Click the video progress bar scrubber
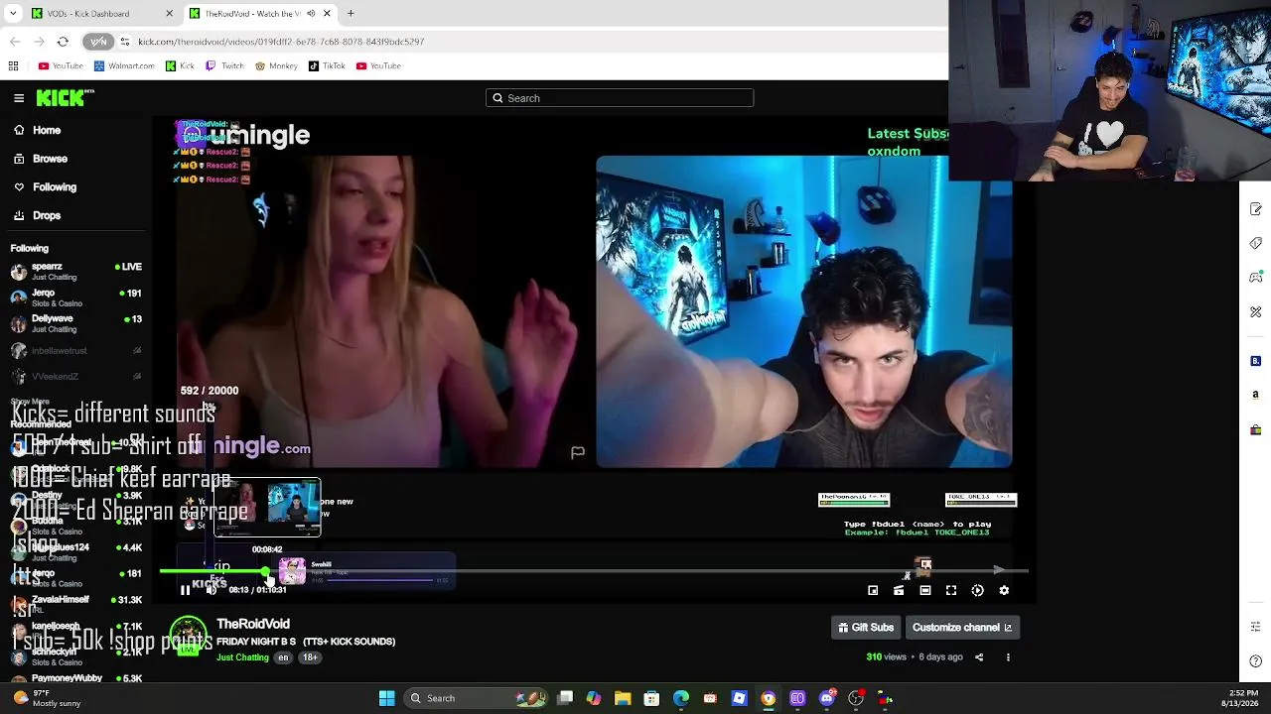The width and height of the screenshot is (1271, 714). 266,572
